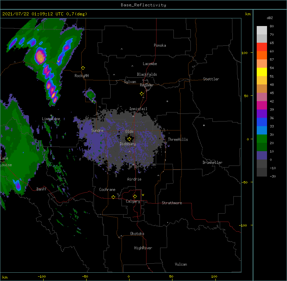Click the ThreeHills town label
The width and height of the screenshot is (287, 281).
178,139
